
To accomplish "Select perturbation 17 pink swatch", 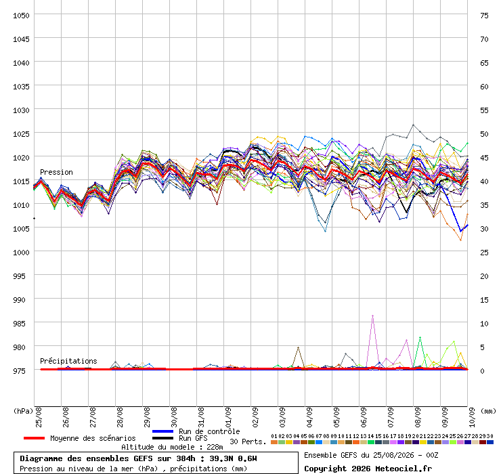I will (x=393, y=442).
